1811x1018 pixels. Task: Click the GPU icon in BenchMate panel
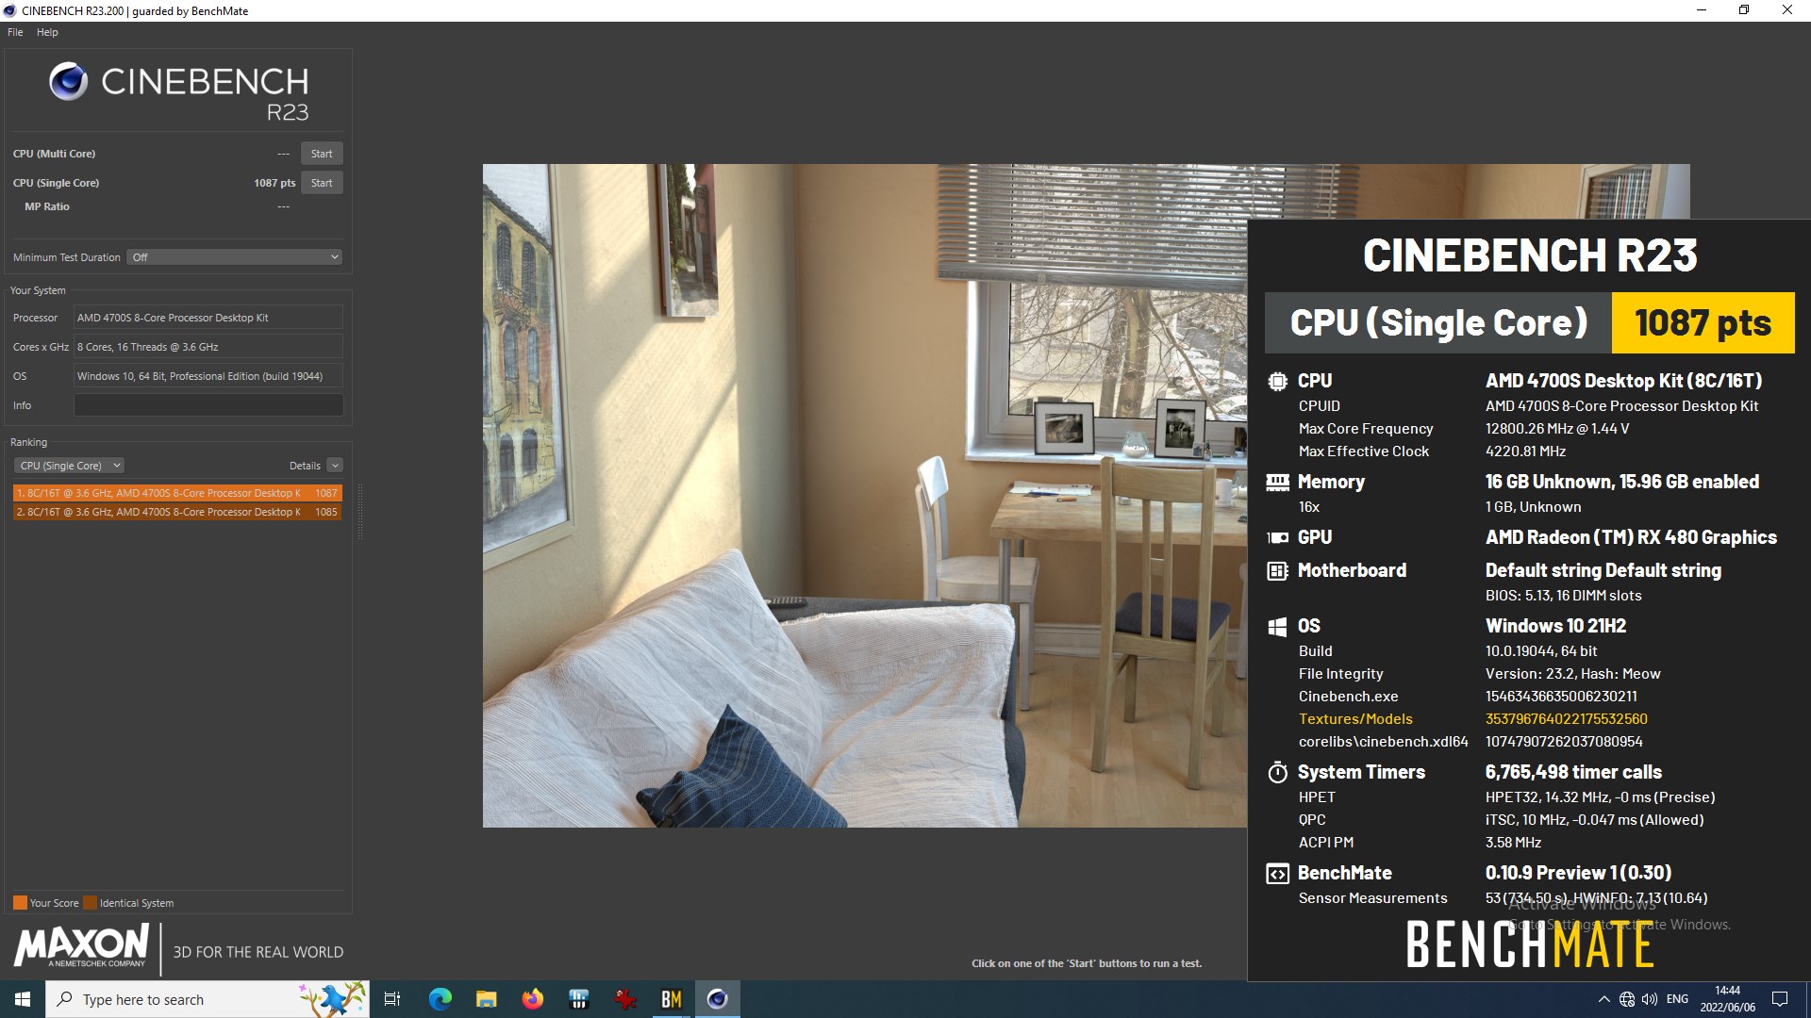[1277, 537]
